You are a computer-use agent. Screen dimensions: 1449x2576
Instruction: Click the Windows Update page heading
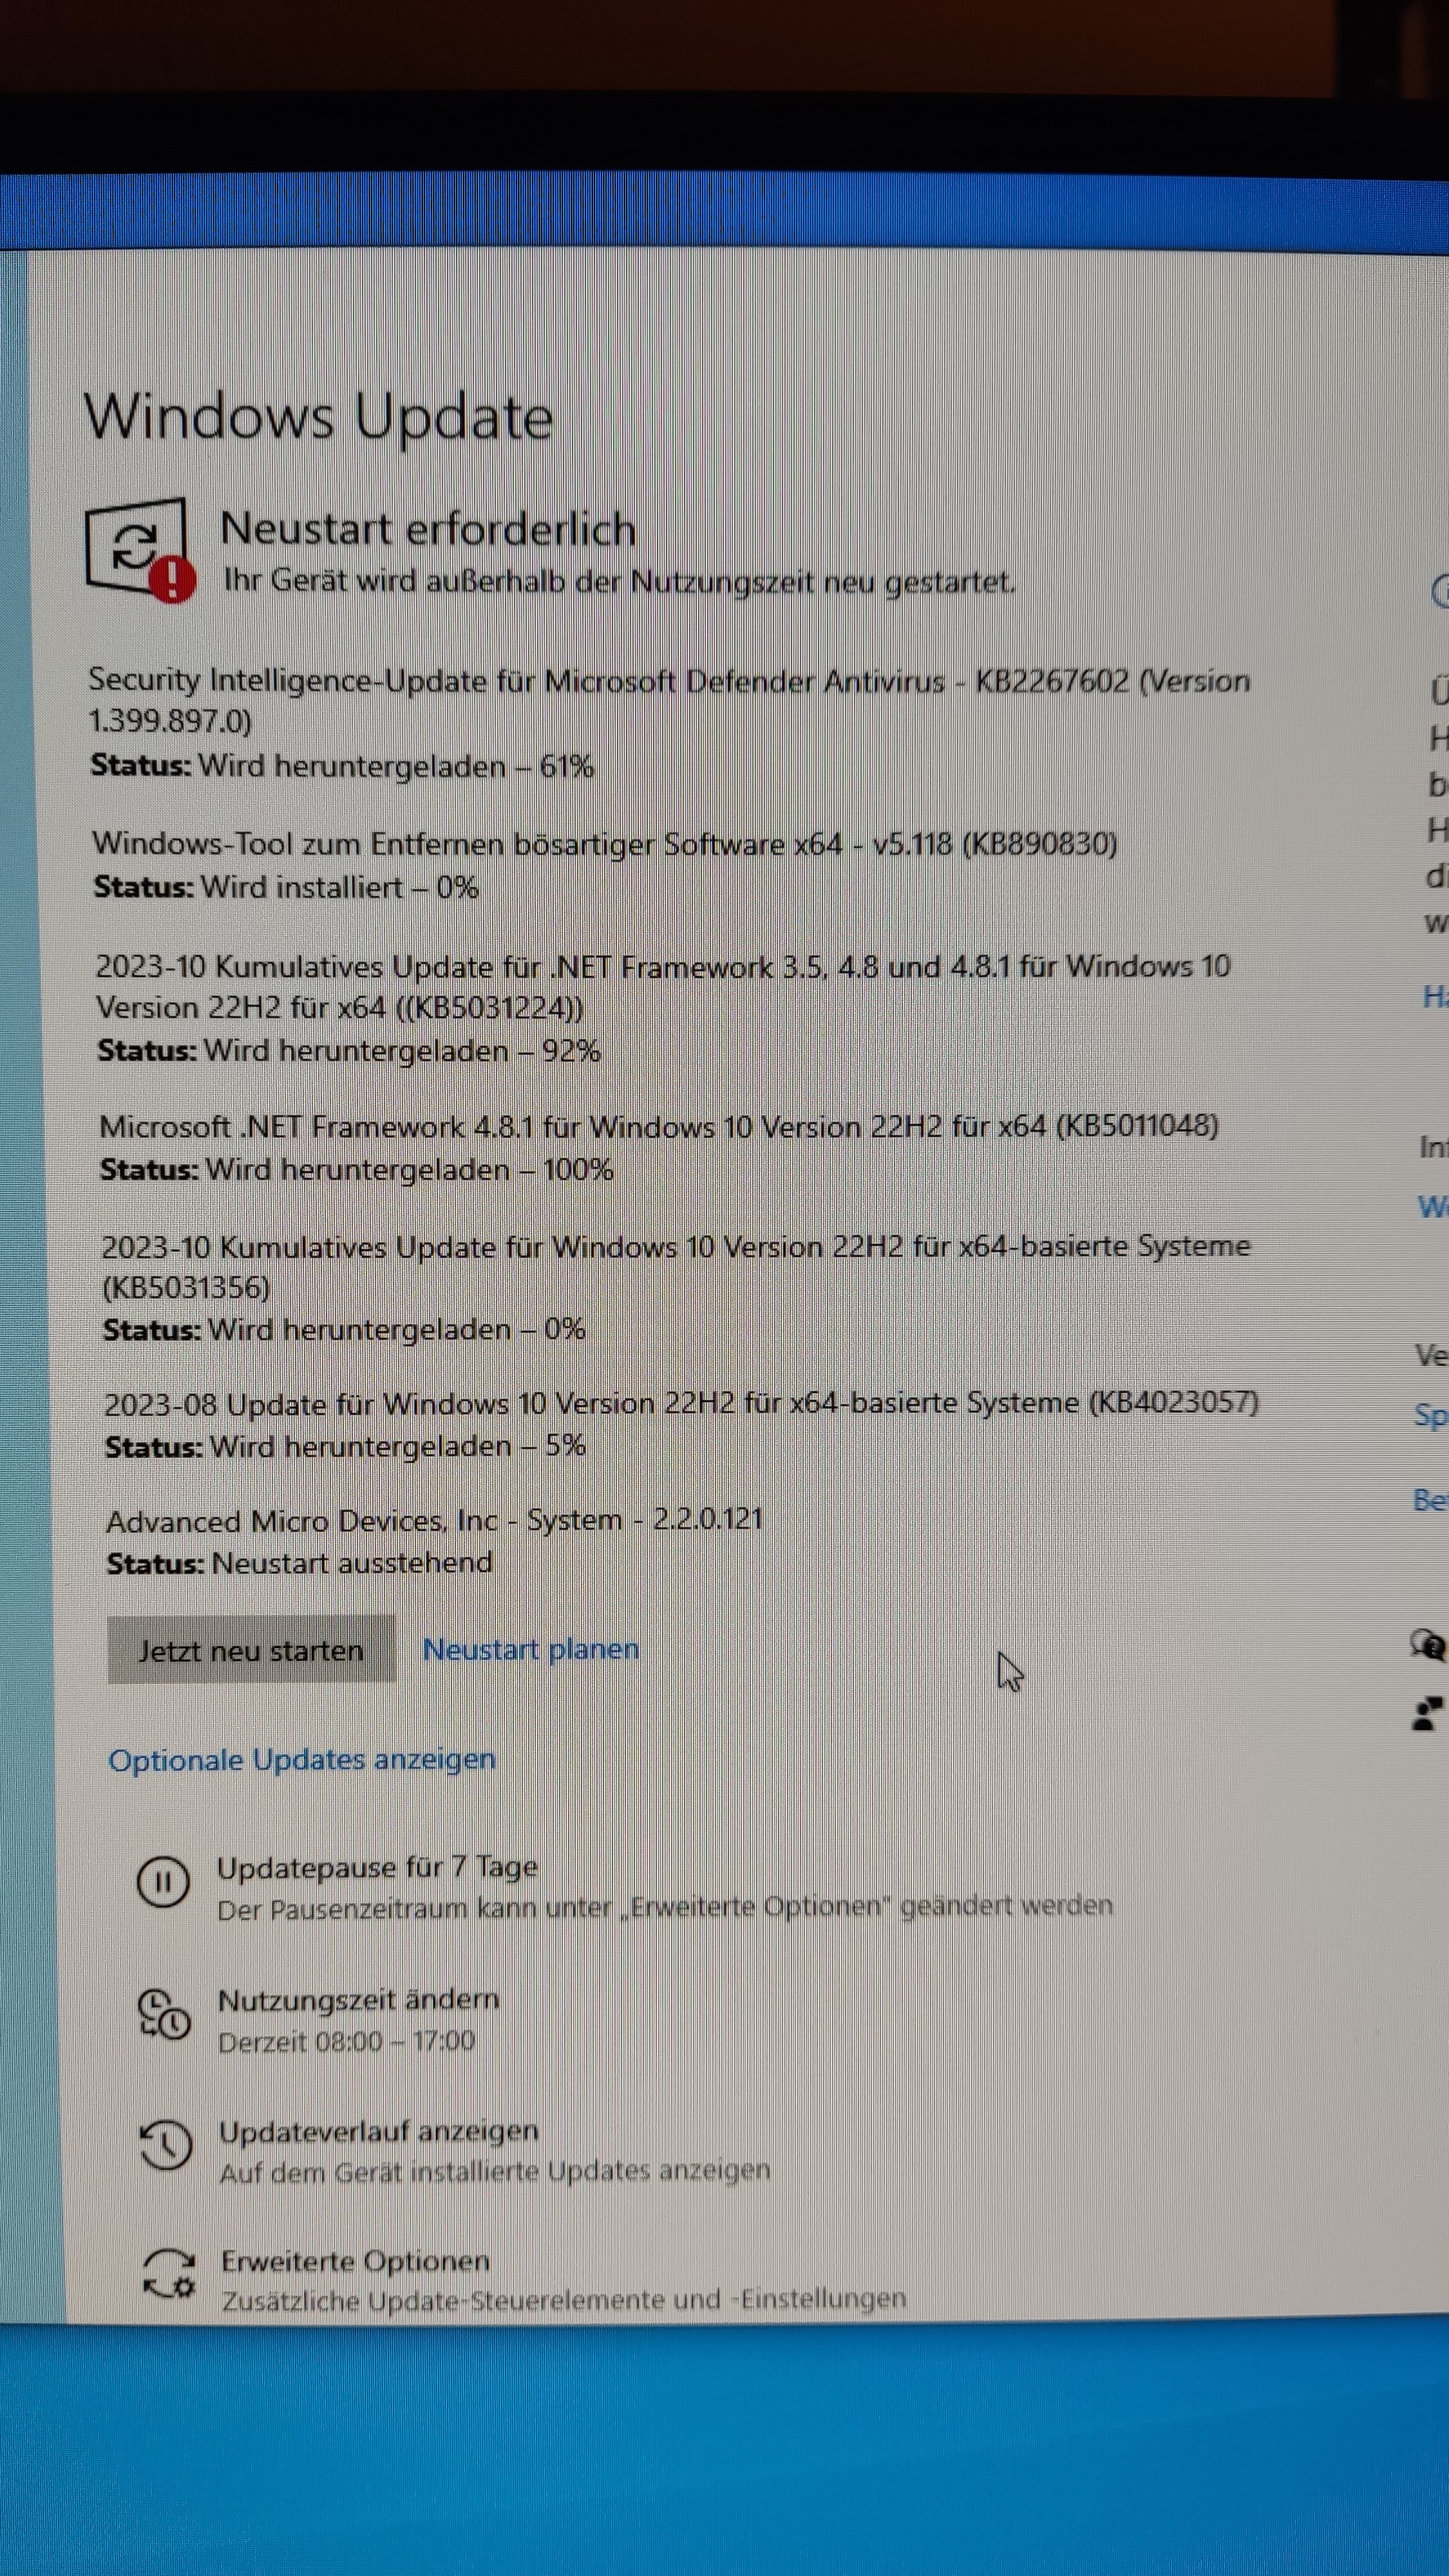pos(318,417)
